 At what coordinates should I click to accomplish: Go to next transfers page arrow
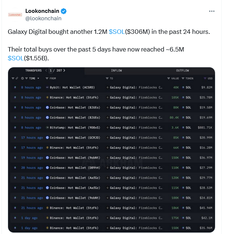tap(64, 70)
